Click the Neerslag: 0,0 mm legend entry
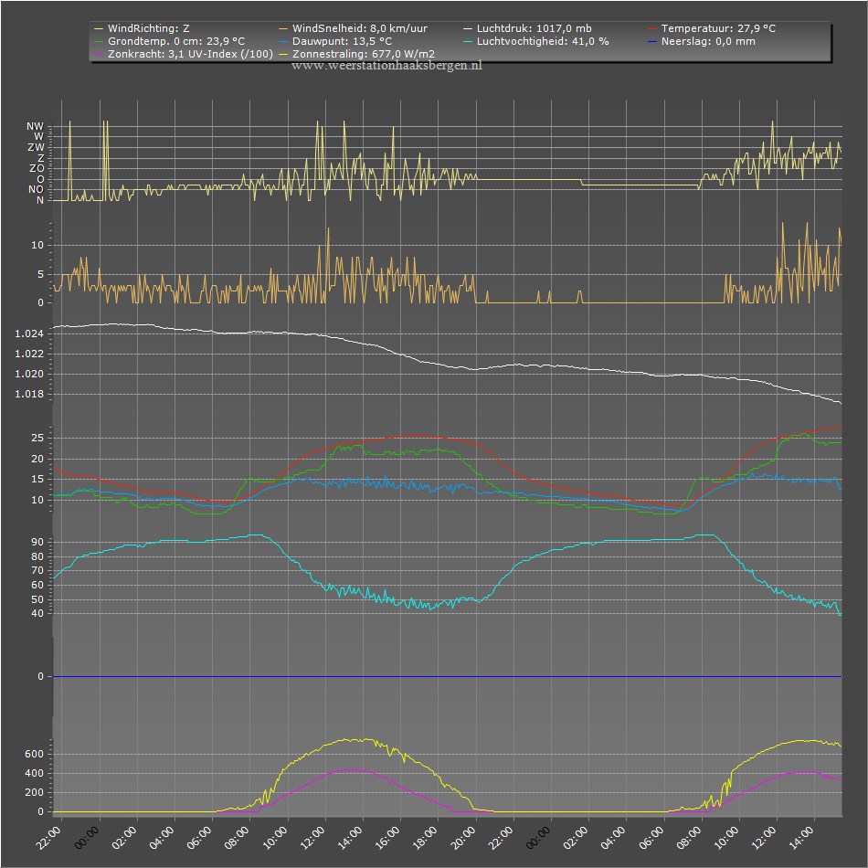The width and height of the screenshot is (868, 868). coord(702,41)
